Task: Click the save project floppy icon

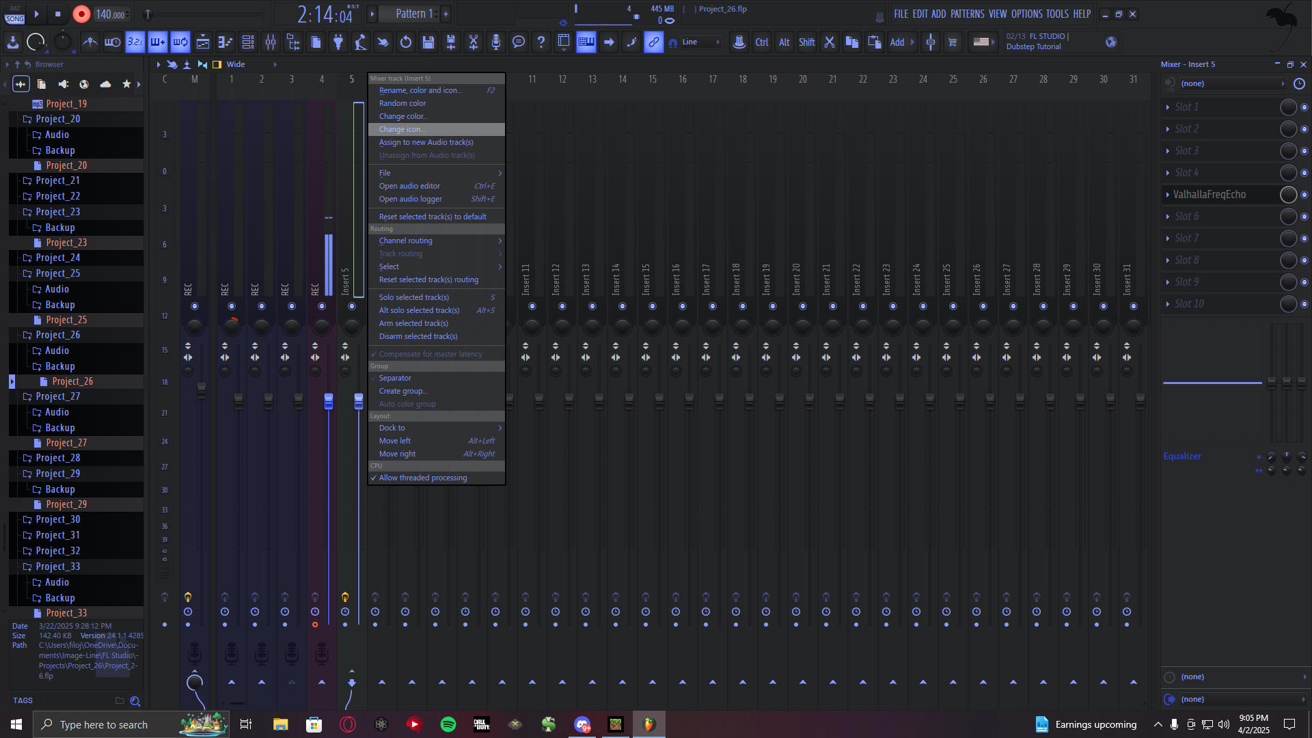Action: 428,42
